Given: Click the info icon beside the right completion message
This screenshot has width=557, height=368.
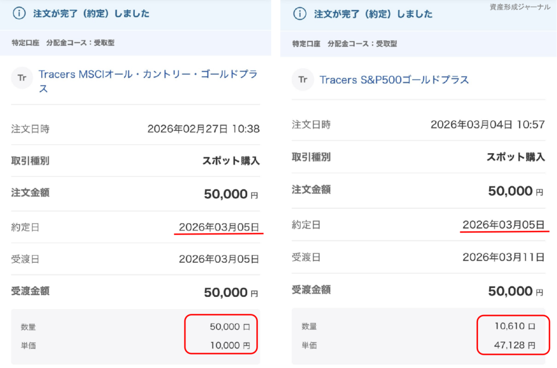Looking at the screenshot, I should coord(299,14).
